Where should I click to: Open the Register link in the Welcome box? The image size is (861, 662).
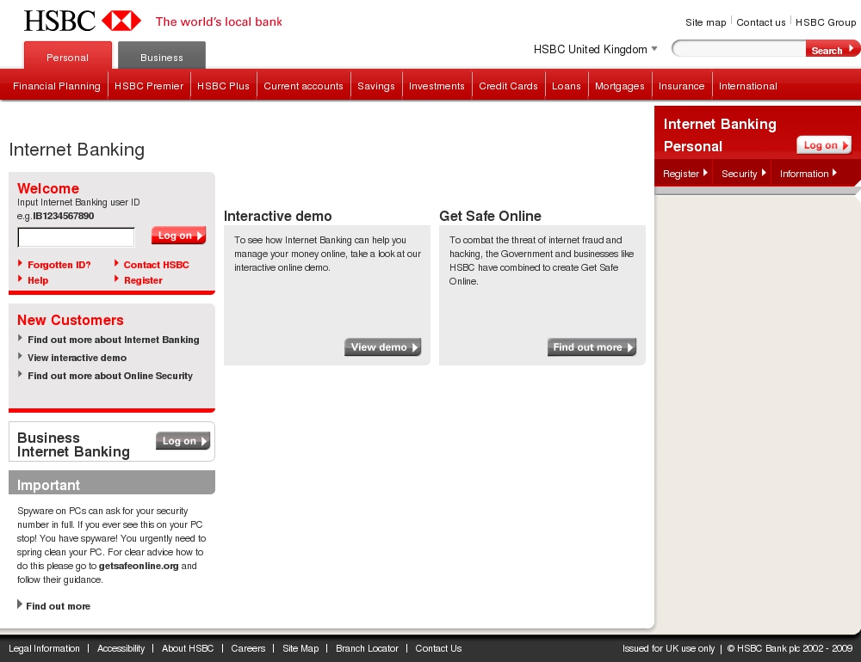(143, 280)
